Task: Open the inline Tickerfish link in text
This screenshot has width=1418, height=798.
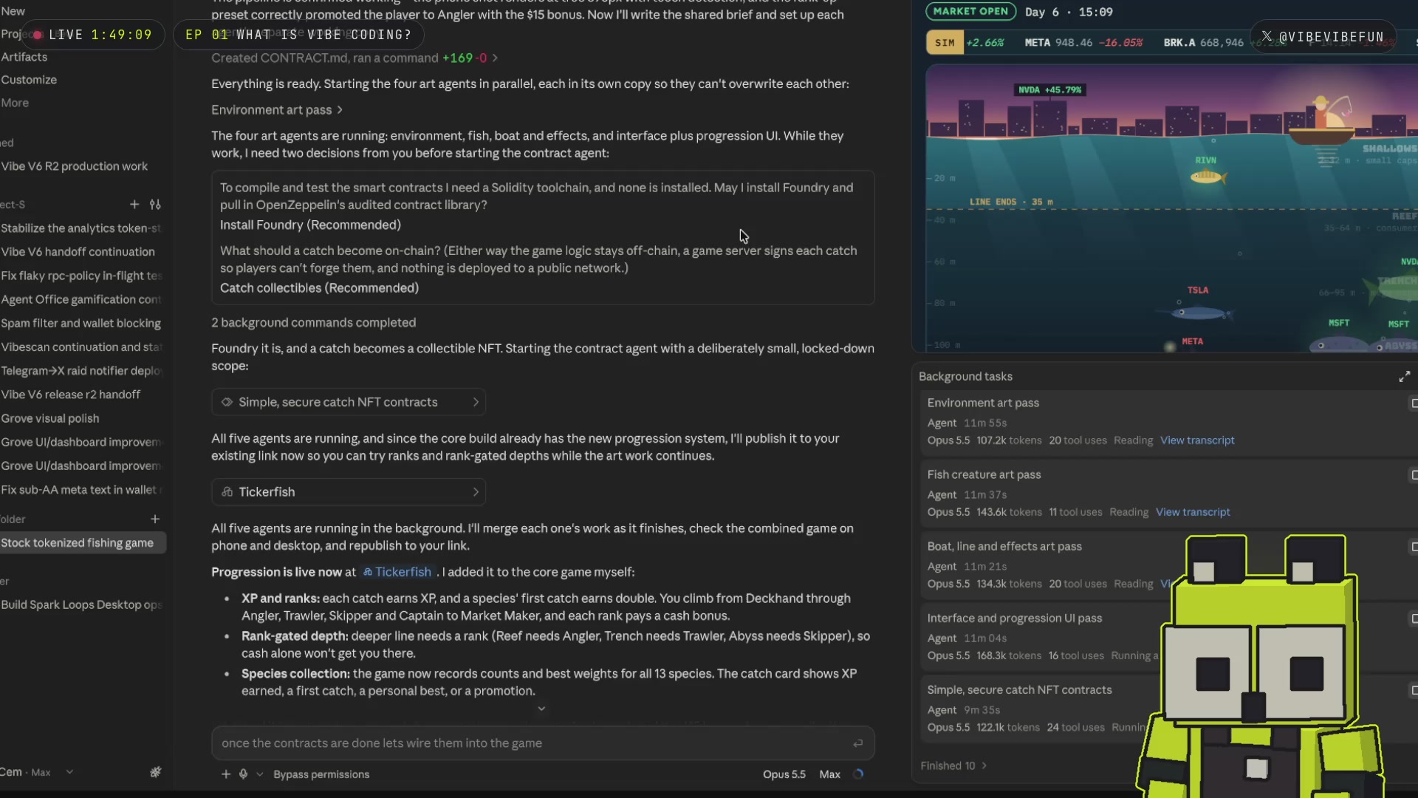Action: 397,572
